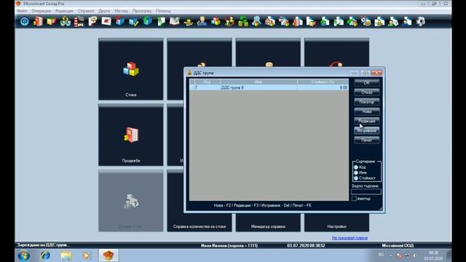This screenshot has height=262, width=466.
Task: Click the blue box with yellow checkmark icon
Action: 134,21
